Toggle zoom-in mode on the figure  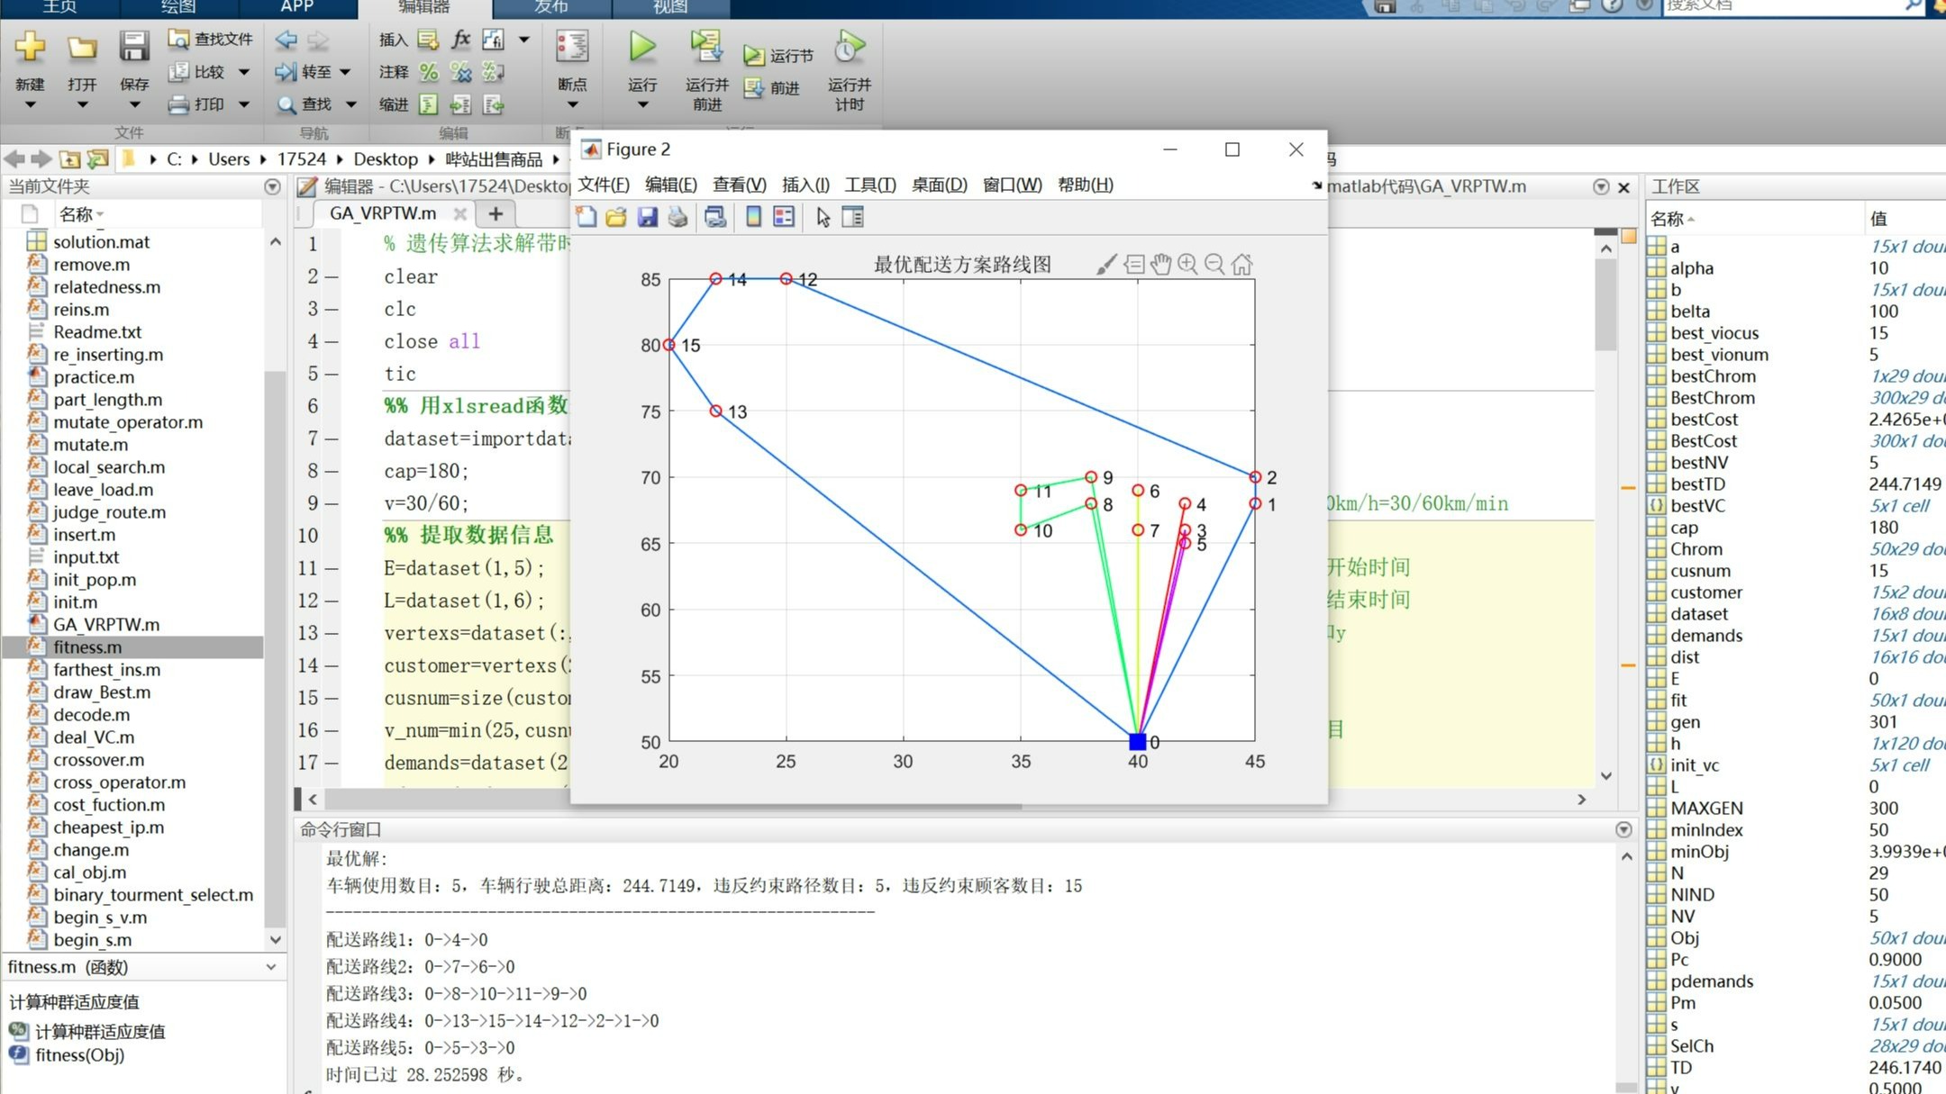coord(1188,264)
